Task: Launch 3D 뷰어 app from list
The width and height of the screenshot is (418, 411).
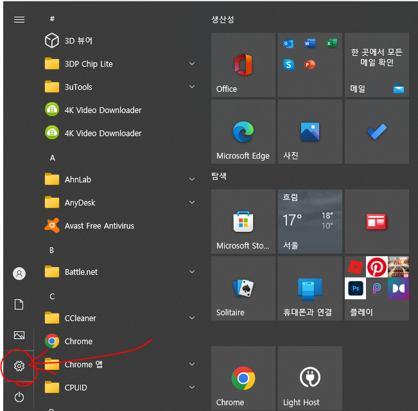Action: tap(69, 41)
